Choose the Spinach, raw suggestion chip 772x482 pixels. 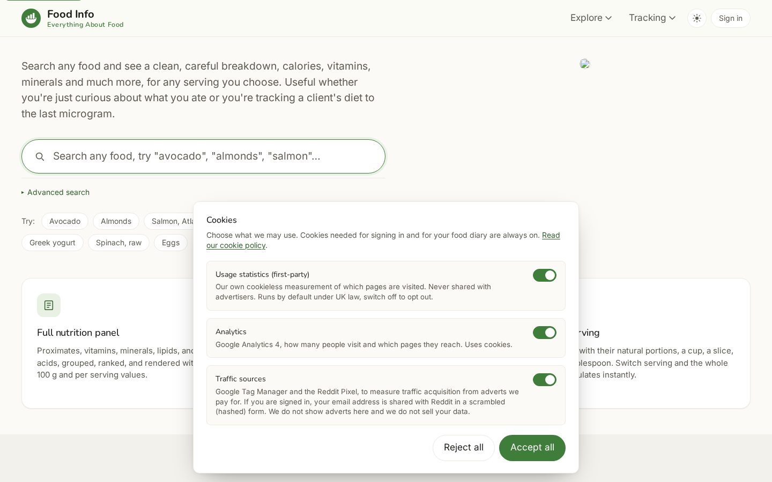pos(118,243)
